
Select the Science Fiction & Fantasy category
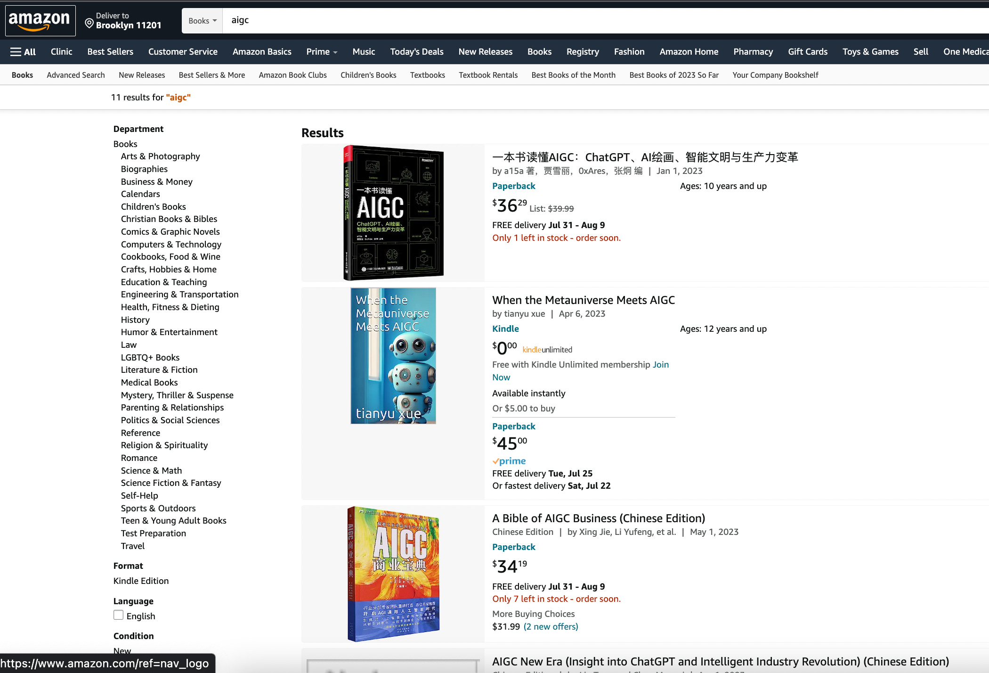tap(171, 483)
